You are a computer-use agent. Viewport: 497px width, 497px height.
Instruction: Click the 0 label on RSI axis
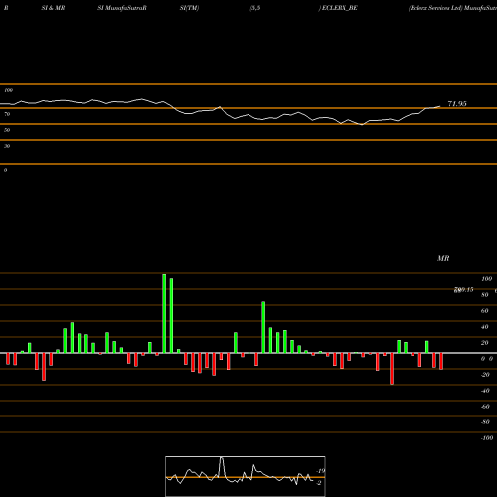5,170
